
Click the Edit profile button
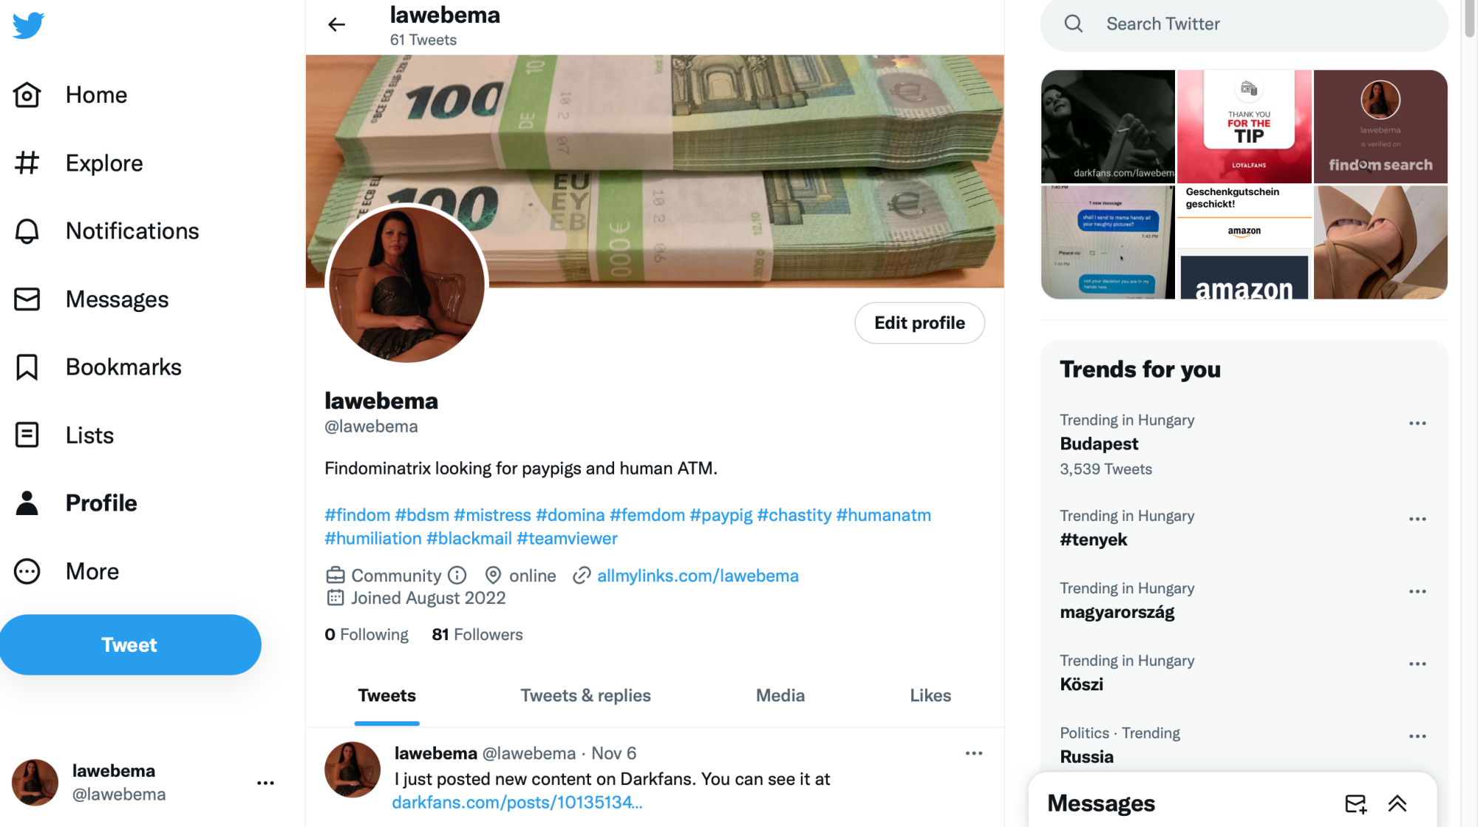[x=919, y=323]
